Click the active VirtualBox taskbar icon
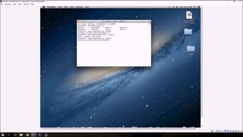This screenshot has width=243, height=137. (33, 135)
